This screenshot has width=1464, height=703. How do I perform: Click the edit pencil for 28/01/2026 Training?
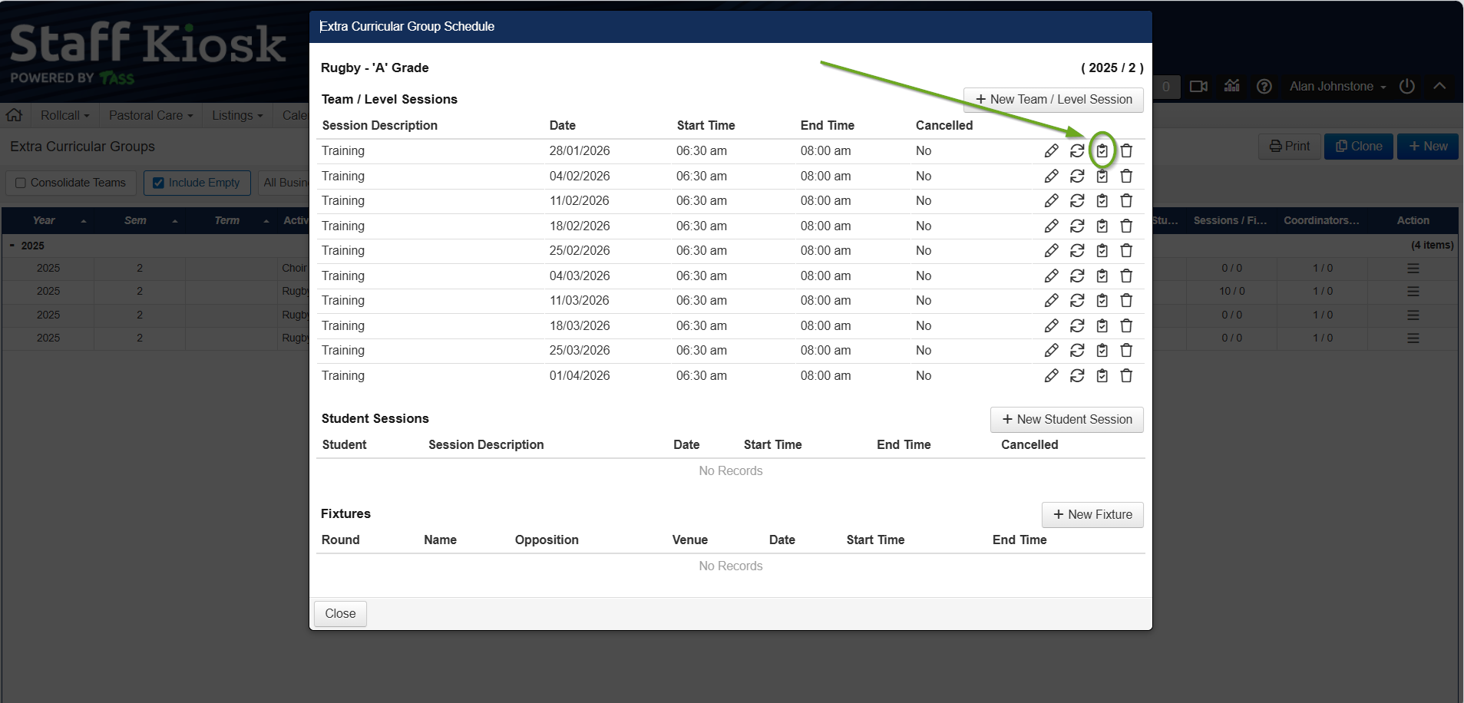point(1051,151)
